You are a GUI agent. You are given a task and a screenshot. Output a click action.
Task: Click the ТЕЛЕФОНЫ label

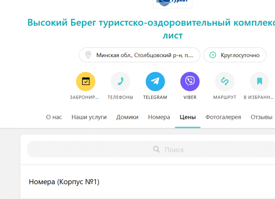pos(120,97)
